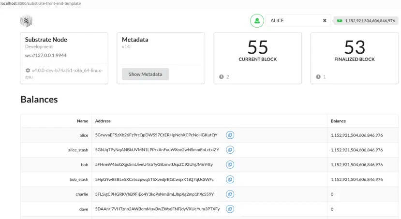Click the Metadata card heading
Screen dimensions: 401x219
coord(135,40)
